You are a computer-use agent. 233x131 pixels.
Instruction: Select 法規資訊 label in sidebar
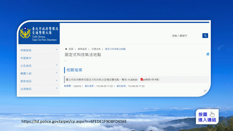tap(26, 89)
